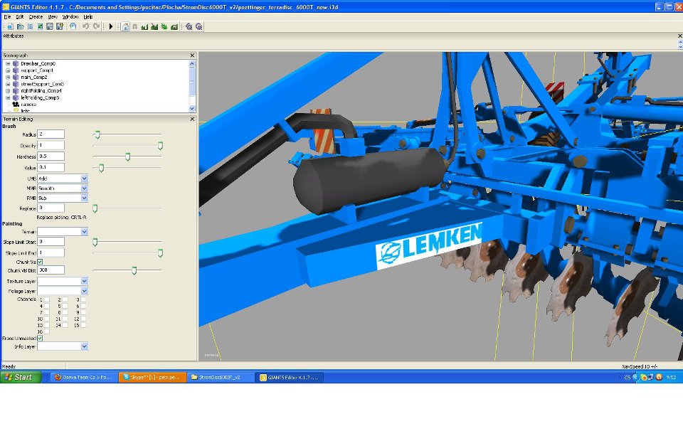Image resolution: width=683 pixels, height=436 pixels.
Task: Click the Save (floppy disk) toolbar icon
Action: pos(50,26)
